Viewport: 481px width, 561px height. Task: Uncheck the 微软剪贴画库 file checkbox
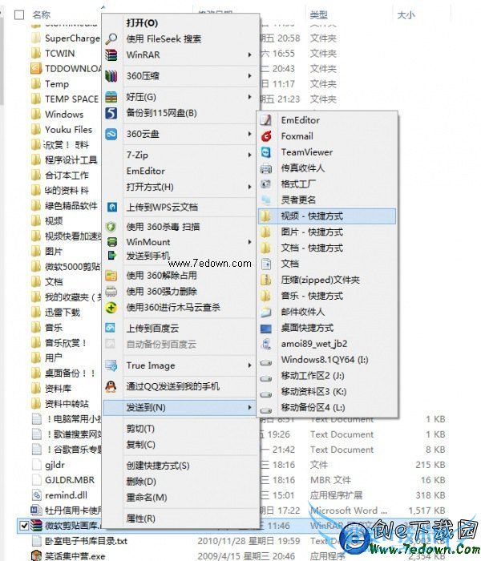(24, 525)
